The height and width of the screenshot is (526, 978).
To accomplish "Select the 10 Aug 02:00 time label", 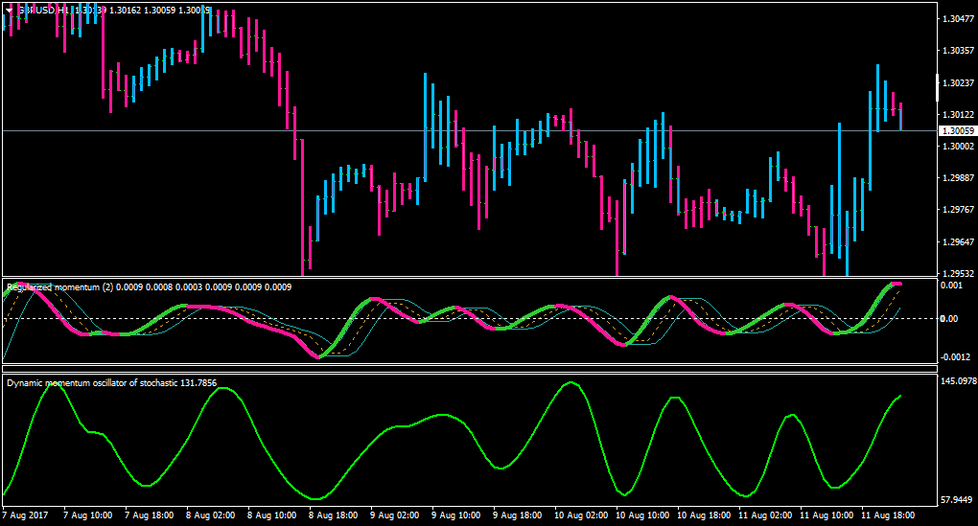I will pos(581,515).
